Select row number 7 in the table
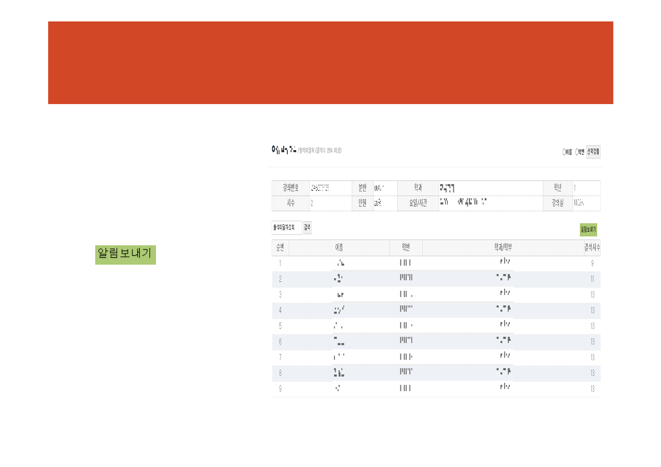The width and height of the screenshot is (661, 467). [x=280, y=358]
